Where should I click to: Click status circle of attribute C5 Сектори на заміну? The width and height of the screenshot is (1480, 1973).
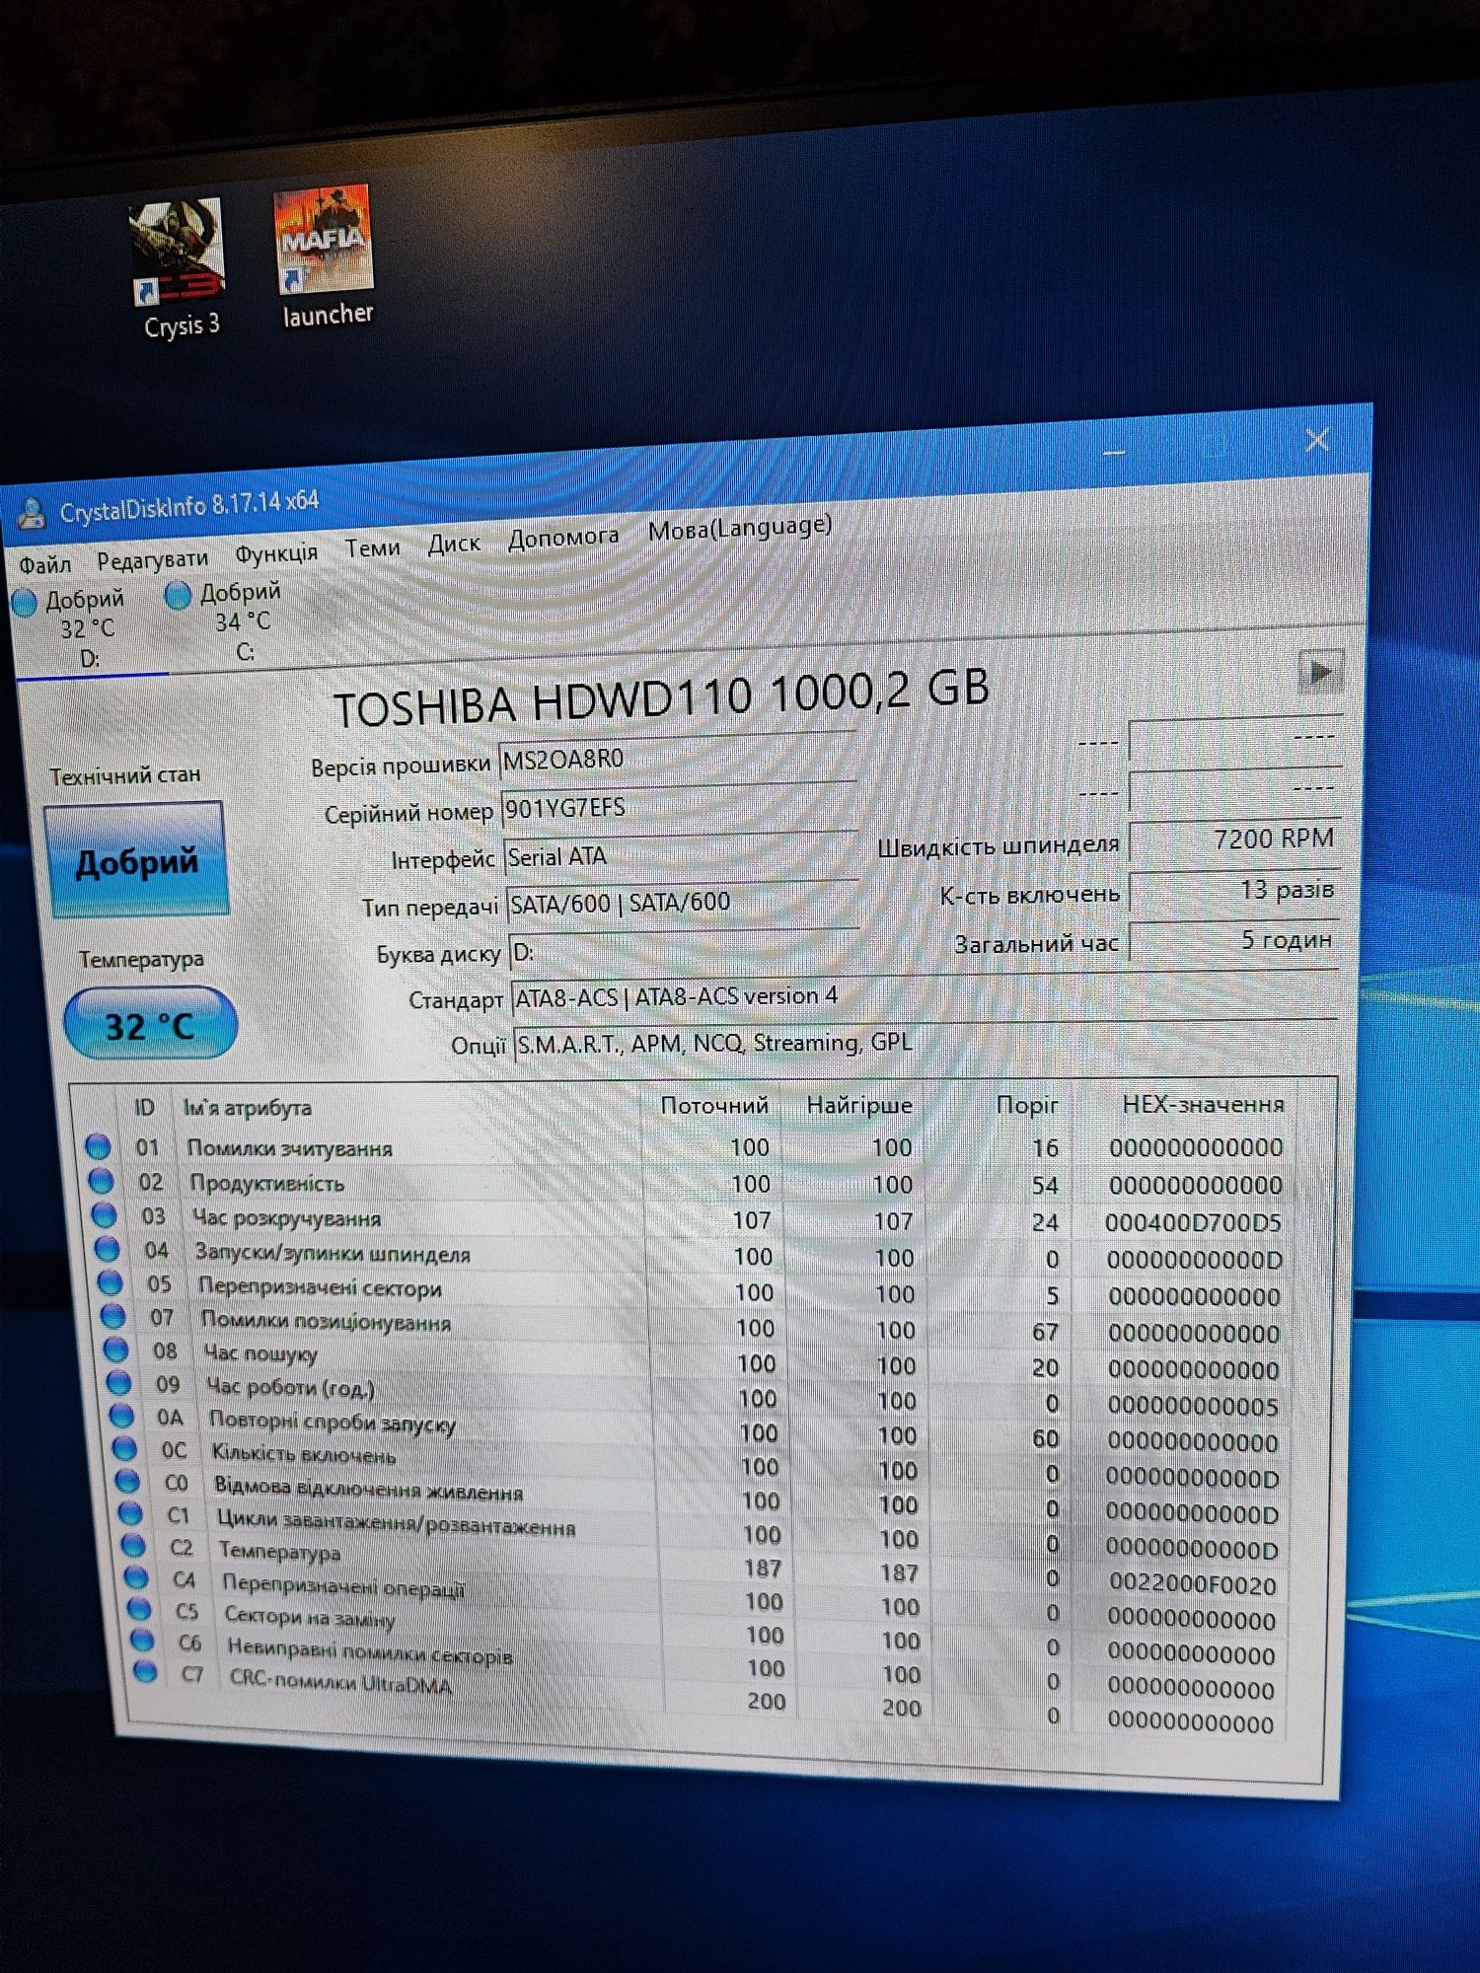pyautogui.click(x=139, y=1609)
